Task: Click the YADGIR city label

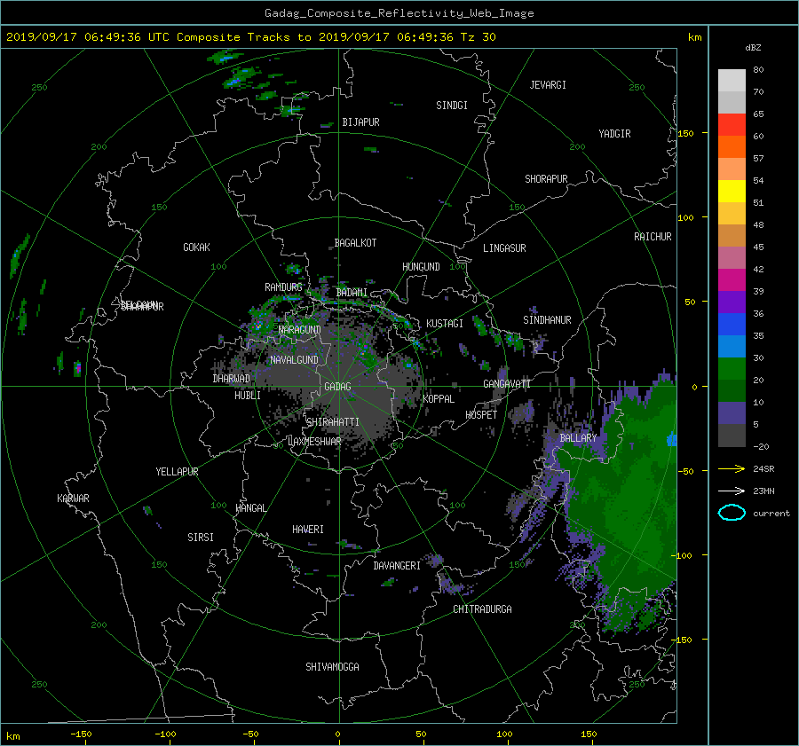Action: tap(614, 134)
